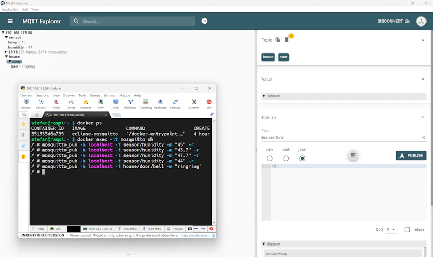Delete the topic using the trash icon
This screenshot has height=257, width=433.
[x=287, y=40]
